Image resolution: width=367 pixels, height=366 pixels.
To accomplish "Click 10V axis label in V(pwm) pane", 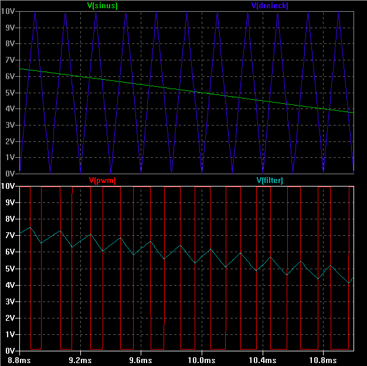I will 8,186.
